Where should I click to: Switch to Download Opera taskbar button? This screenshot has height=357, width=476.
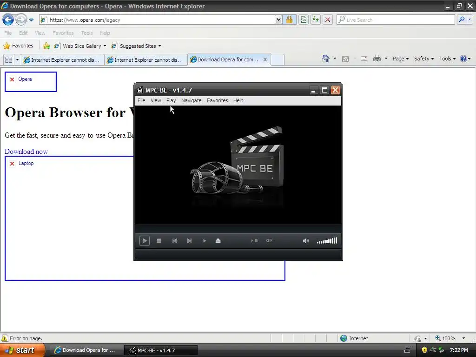click(x=86, y=350)
